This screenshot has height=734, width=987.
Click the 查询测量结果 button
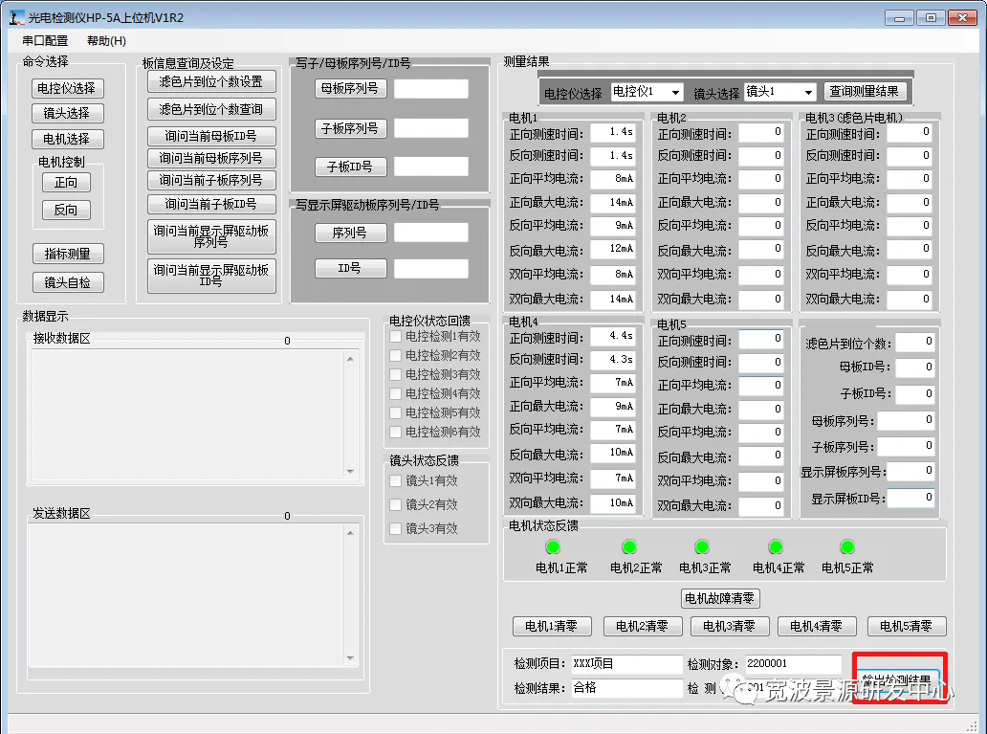(865, 91)
